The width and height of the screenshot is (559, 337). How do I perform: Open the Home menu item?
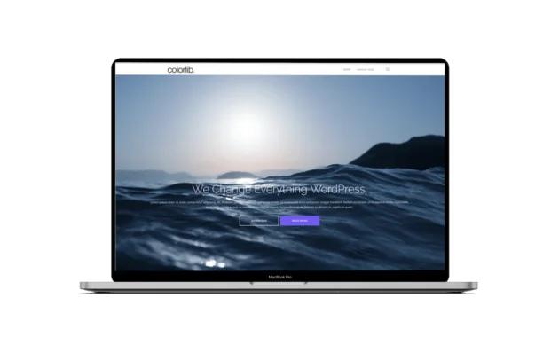click(x=347, y=70)
